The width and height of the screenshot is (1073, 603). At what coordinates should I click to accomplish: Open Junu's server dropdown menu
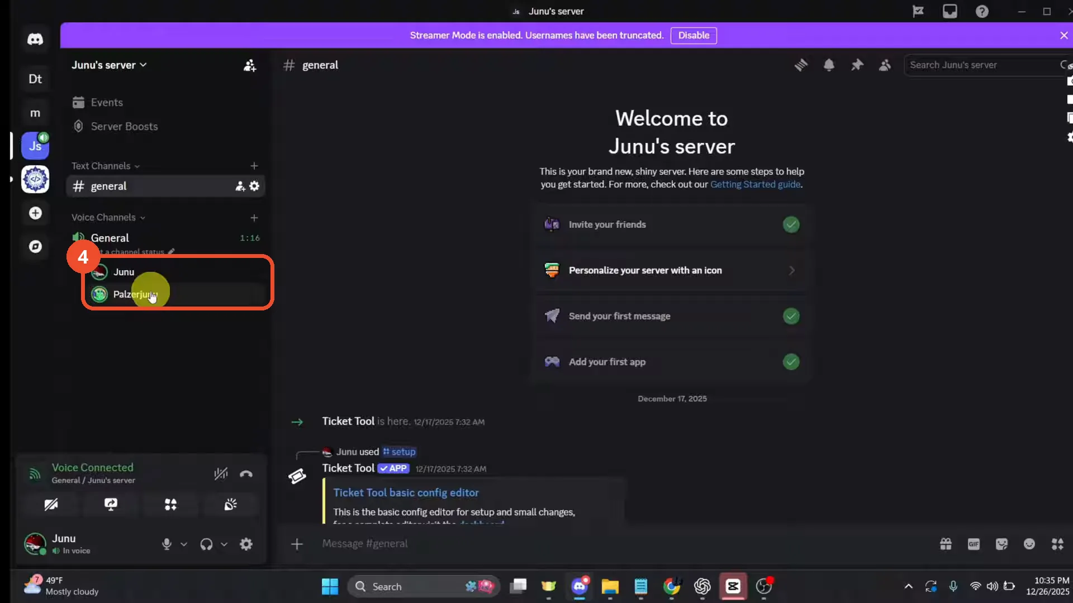click(x=109, y=65)
